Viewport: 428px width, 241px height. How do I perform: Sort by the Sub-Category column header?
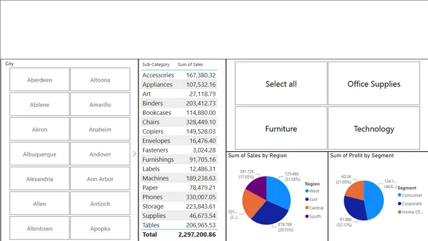point(156,64)
